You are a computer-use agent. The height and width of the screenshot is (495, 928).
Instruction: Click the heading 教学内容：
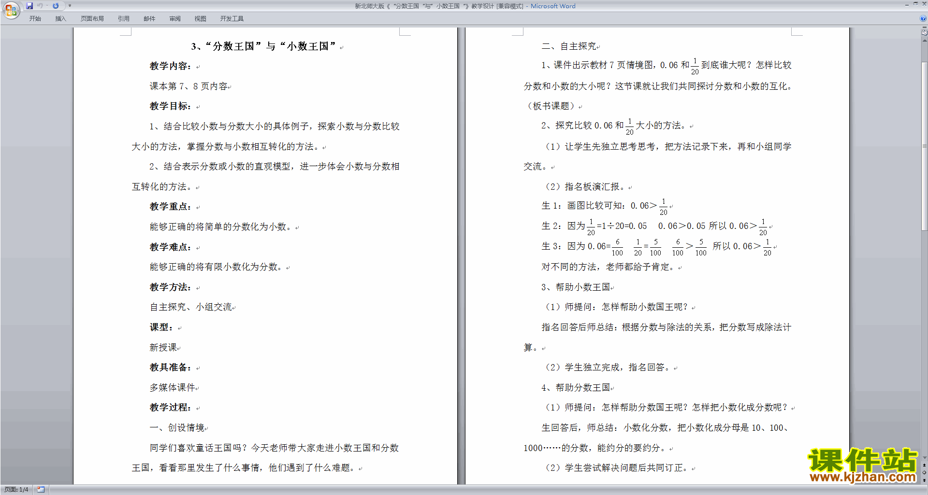tap(171, 66)
